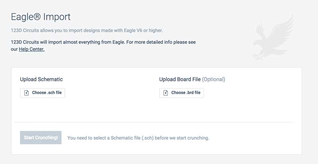Click the grey (Optional) text
Image resolution: width=318 pixels, height=164 pixels.
[x=213, y=79]
